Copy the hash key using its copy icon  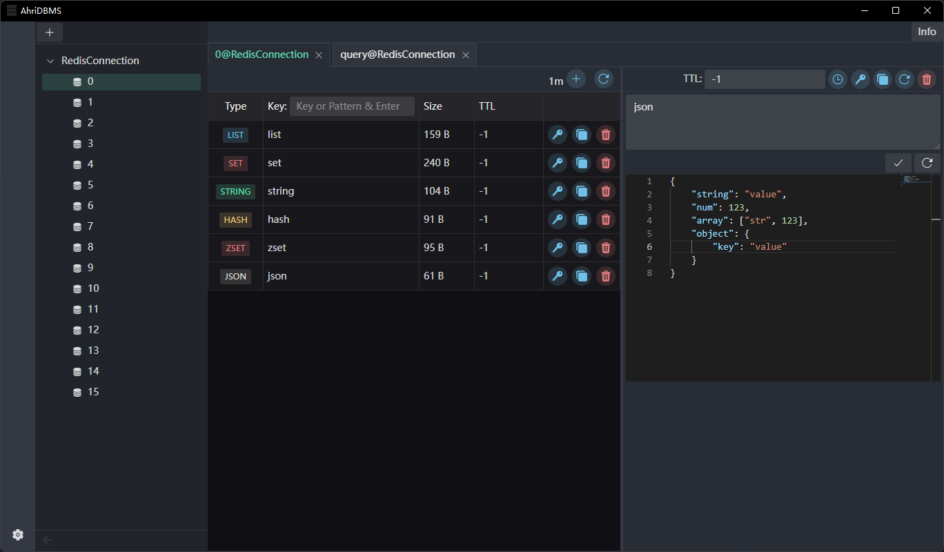(582, 219)
